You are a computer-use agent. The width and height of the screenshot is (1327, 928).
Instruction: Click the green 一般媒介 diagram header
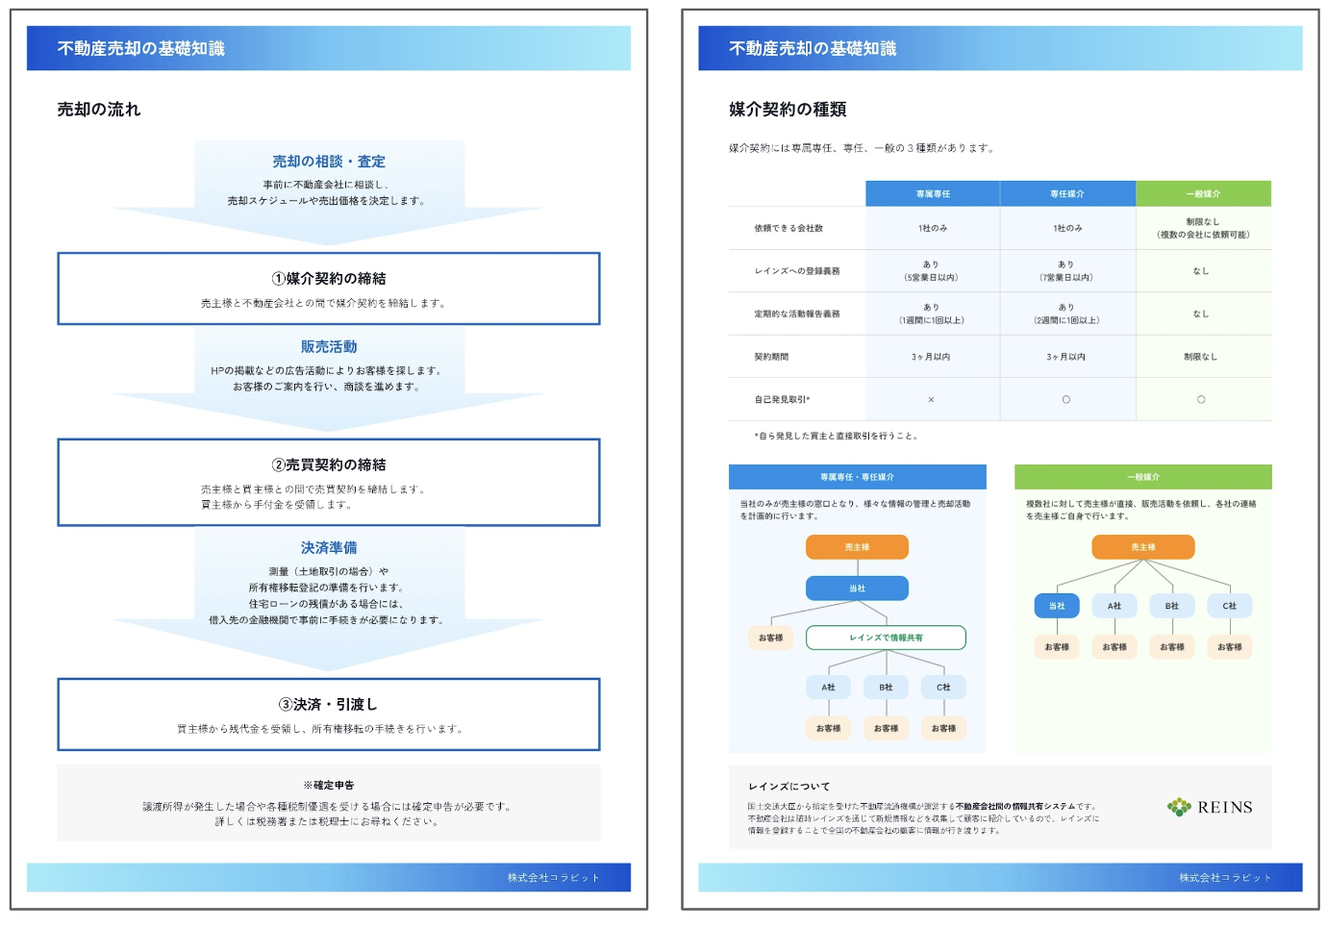coord(1143,477)
